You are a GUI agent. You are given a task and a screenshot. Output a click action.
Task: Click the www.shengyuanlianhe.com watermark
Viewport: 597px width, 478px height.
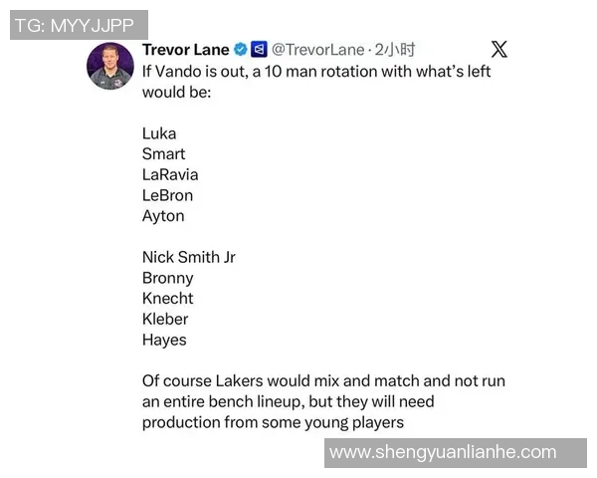pyautogui.click(x=443, y=452)
